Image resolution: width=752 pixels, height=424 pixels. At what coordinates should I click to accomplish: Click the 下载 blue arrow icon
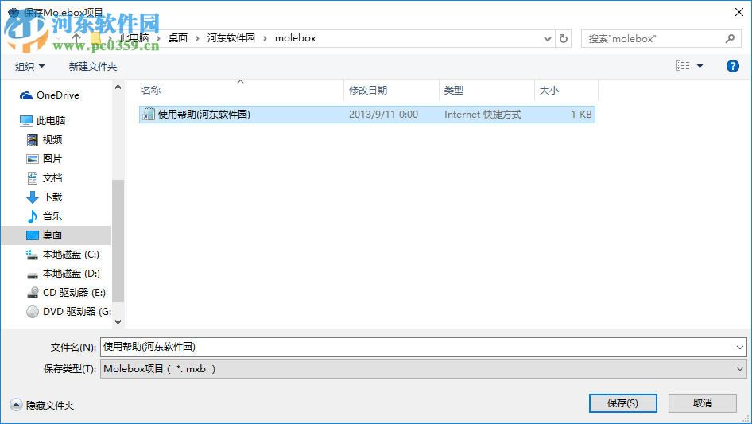[x=32, y=196]
